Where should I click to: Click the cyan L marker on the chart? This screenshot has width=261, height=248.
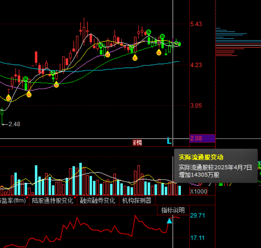169,141
